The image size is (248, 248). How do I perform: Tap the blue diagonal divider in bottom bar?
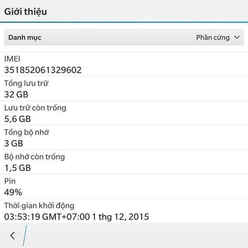(25, 236)
